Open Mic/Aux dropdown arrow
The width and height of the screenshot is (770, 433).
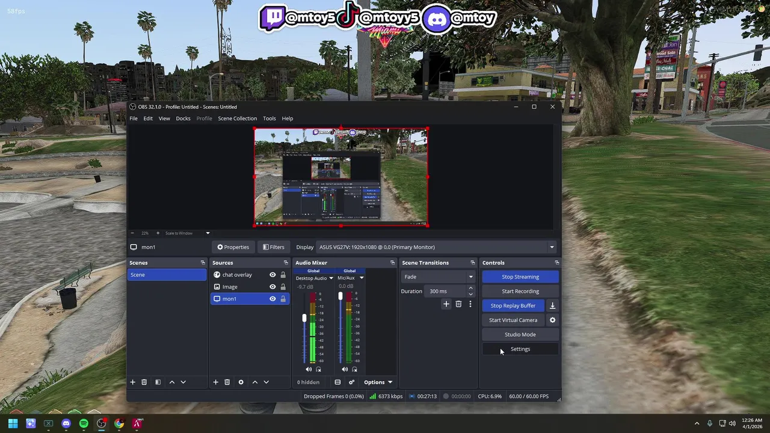tap(361, 278)
